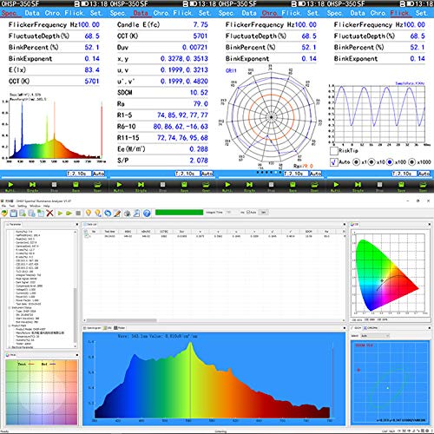Collapse the Instrument Status tree node
The image size is (434, 434).
10,307
